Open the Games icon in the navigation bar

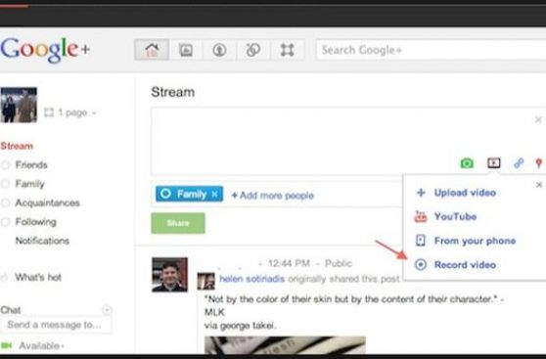[x=288, y=50]
